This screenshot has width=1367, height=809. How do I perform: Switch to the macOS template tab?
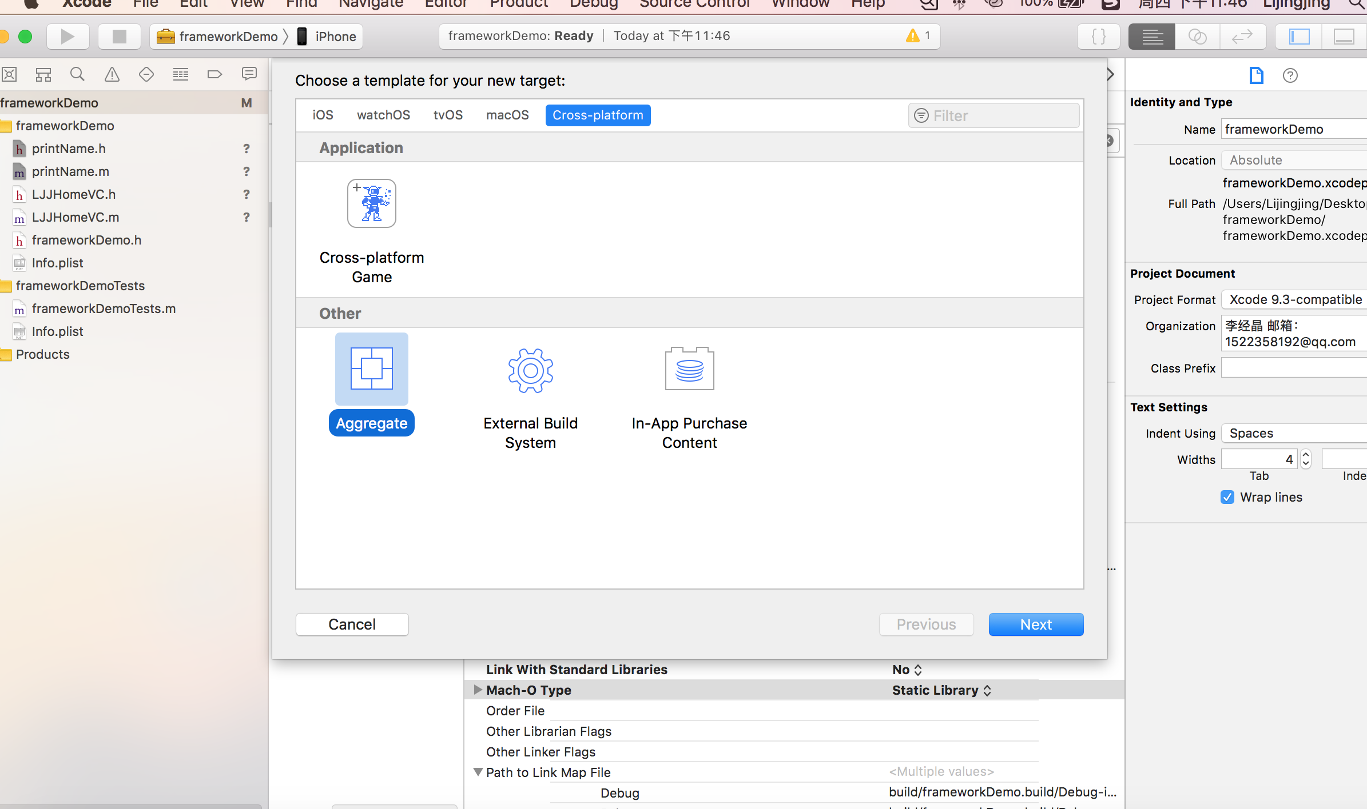pyautogui.click(x=507, y=115)
